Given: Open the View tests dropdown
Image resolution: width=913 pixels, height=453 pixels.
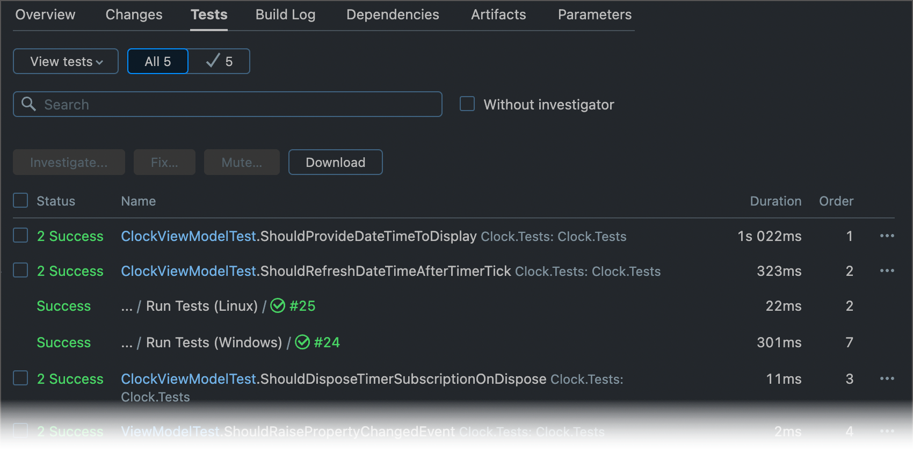Looking at the screenshot, I should 66,61.
